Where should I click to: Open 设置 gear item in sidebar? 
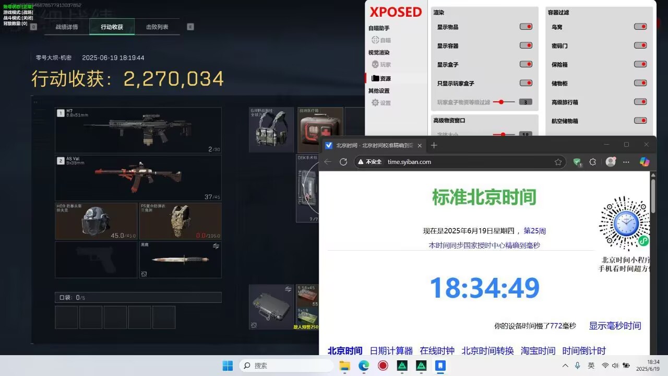click(381, 103)
